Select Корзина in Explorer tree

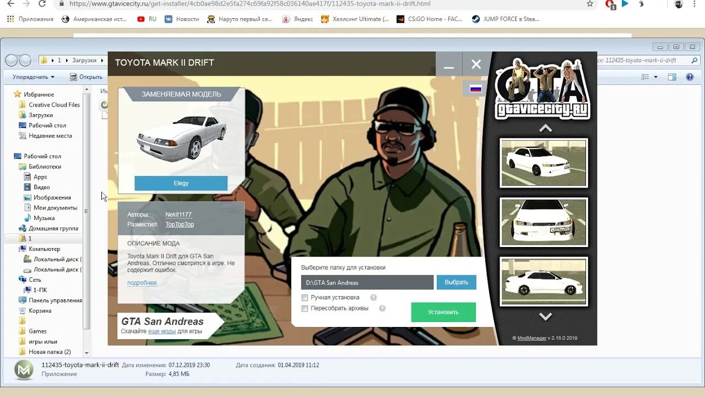35,310
